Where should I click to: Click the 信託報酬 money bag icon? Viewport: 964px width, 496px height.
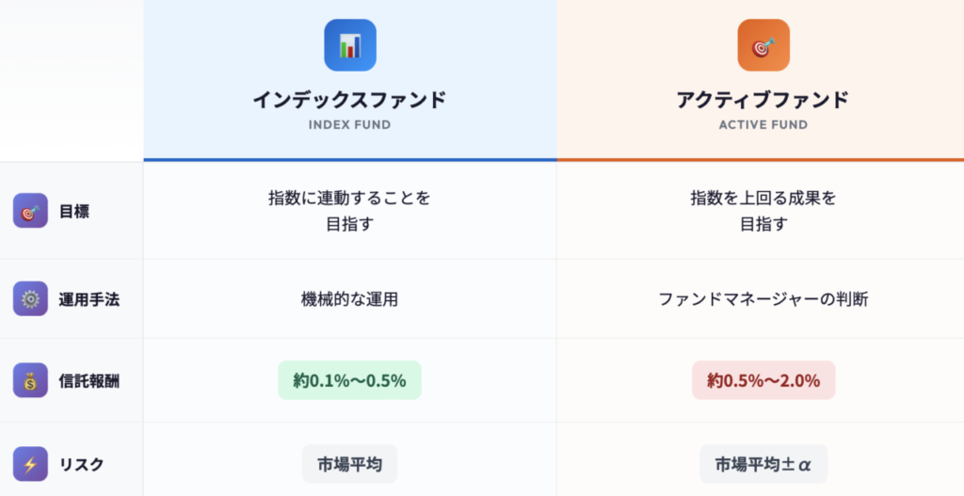(x=30, y=380)
